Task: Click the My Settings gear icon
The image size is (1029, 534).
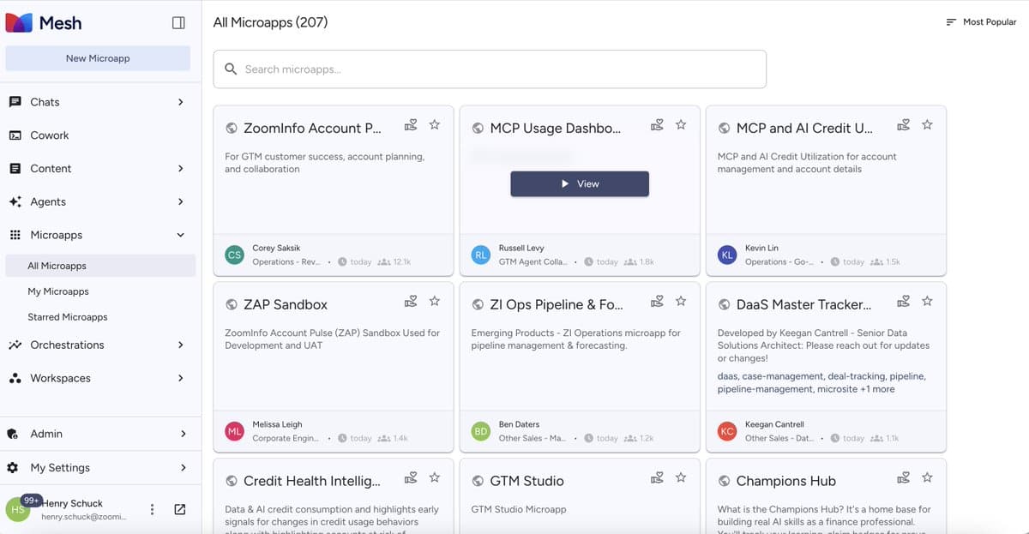Action: coord(13,468)
